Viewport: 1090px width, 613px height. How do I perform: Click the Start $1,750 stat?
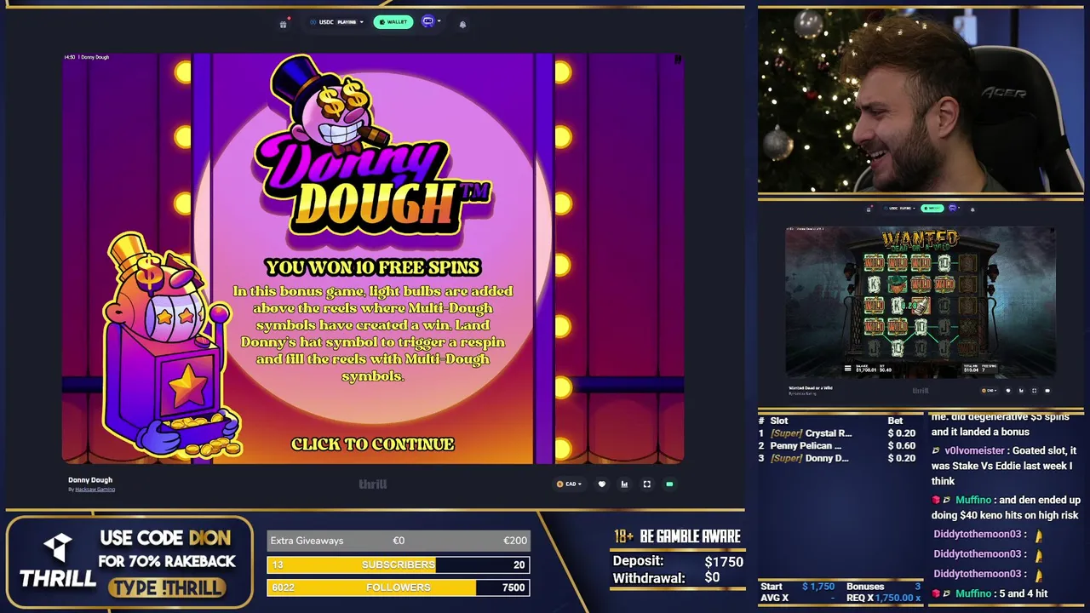pos(798,587)
